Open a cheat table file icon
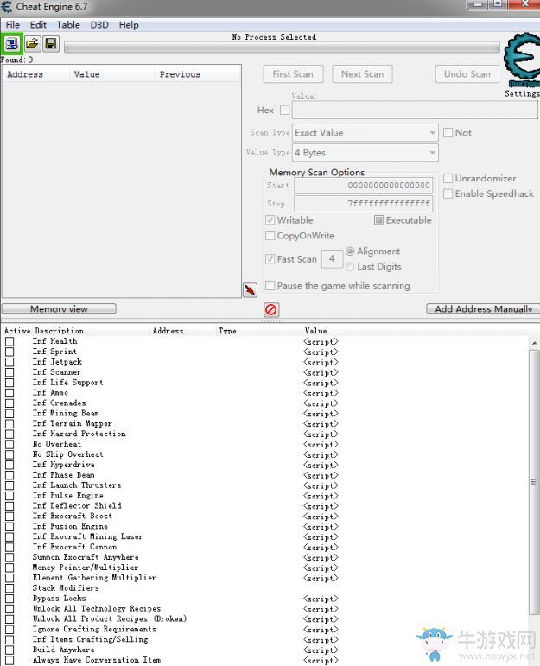The width and height of the screenshot is (540, 666). pos(32,43)
